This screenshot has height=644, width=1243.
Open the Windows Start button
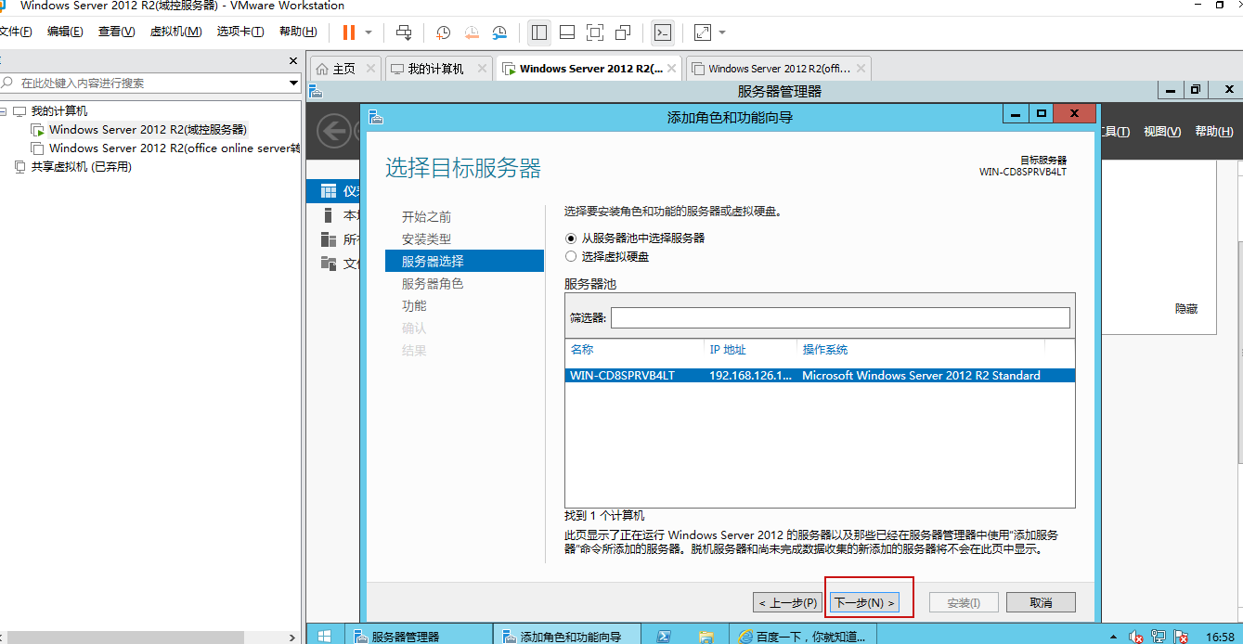pos(325,635)
